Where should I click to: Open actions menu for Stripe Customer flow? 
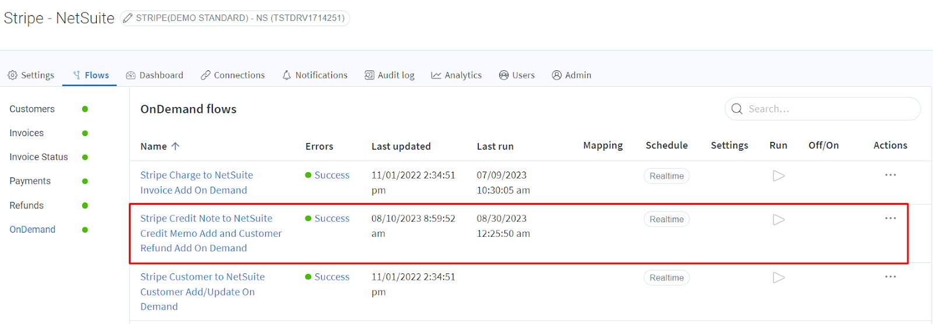(x=890, y=277)
